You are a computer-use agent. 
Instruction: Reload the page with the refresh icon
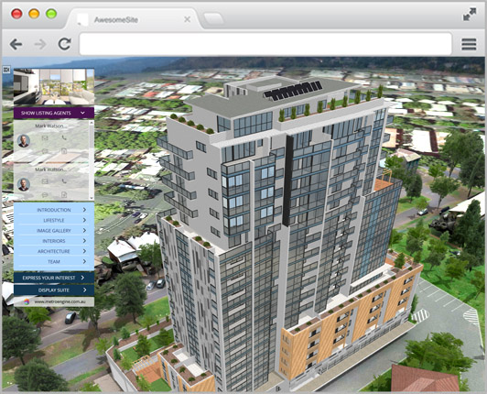tap(65, 44)
